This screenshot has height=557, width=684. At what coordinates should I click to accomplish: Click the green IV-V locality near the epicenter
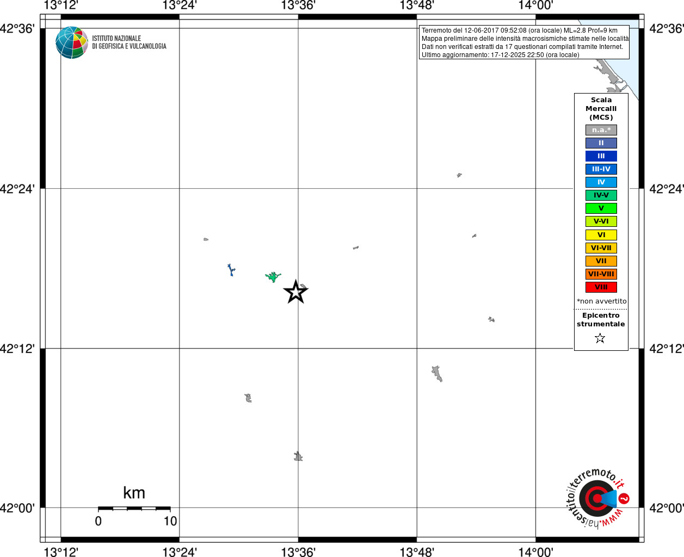pyautogui.click(x=273, y=277)
